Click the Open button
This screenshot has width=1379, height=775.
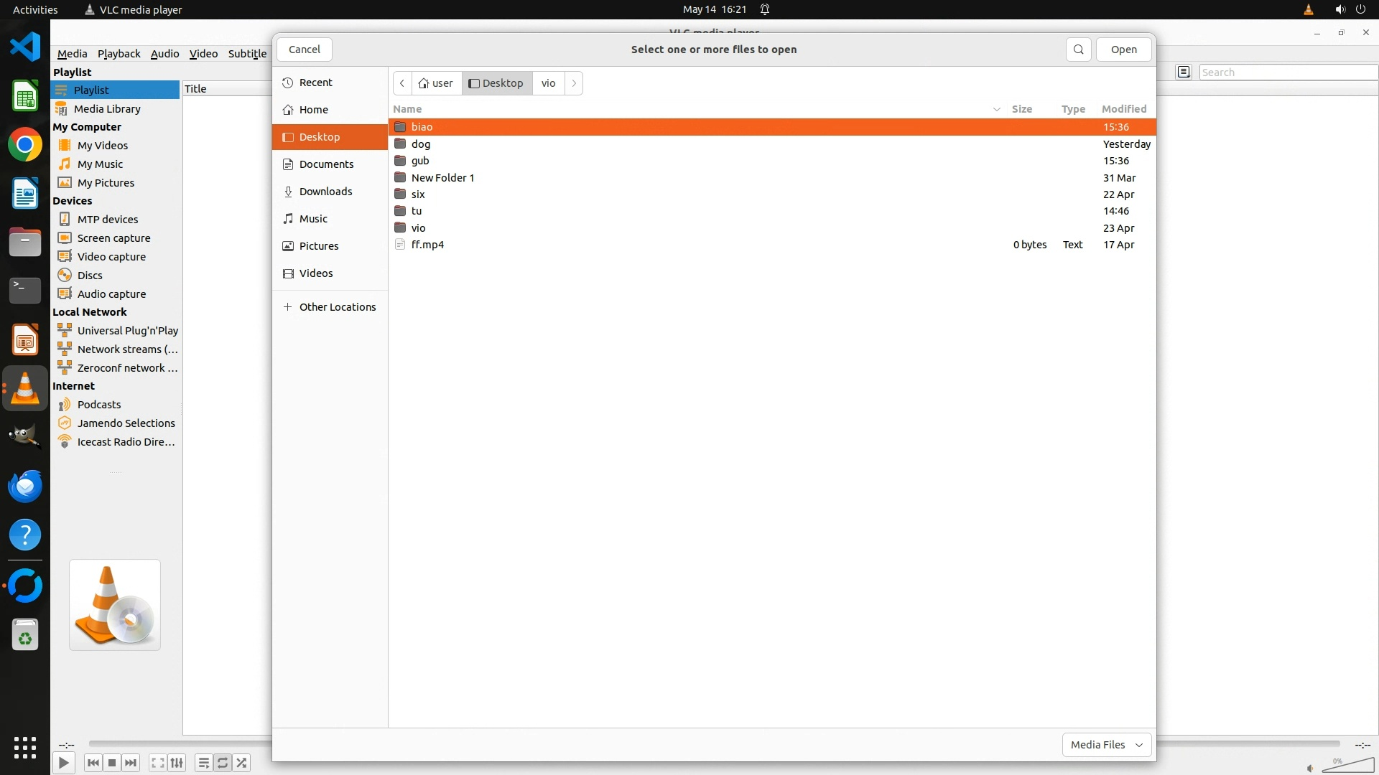tap(1123, 50)
